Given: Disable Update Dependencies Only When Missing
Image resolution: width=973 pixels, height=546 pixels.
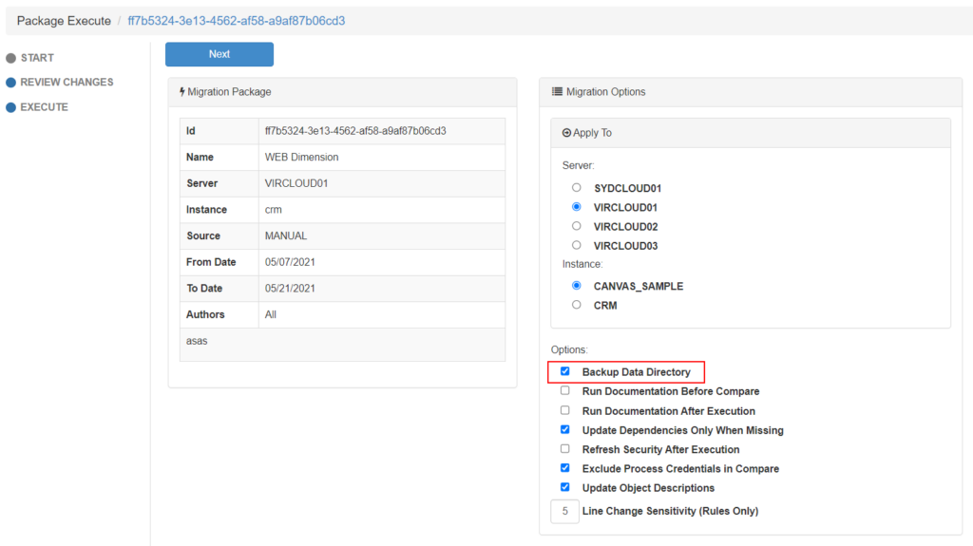Looking at the screenshot, I should pos(565,429).
